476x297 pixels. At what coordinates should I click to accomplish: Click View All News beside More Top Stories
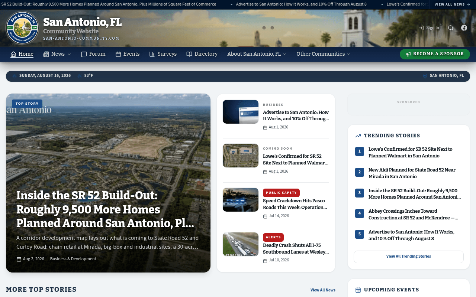[323, 290]
